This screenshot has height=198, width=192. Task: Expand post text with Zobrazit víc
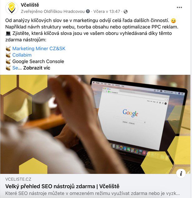coord(37,68)
